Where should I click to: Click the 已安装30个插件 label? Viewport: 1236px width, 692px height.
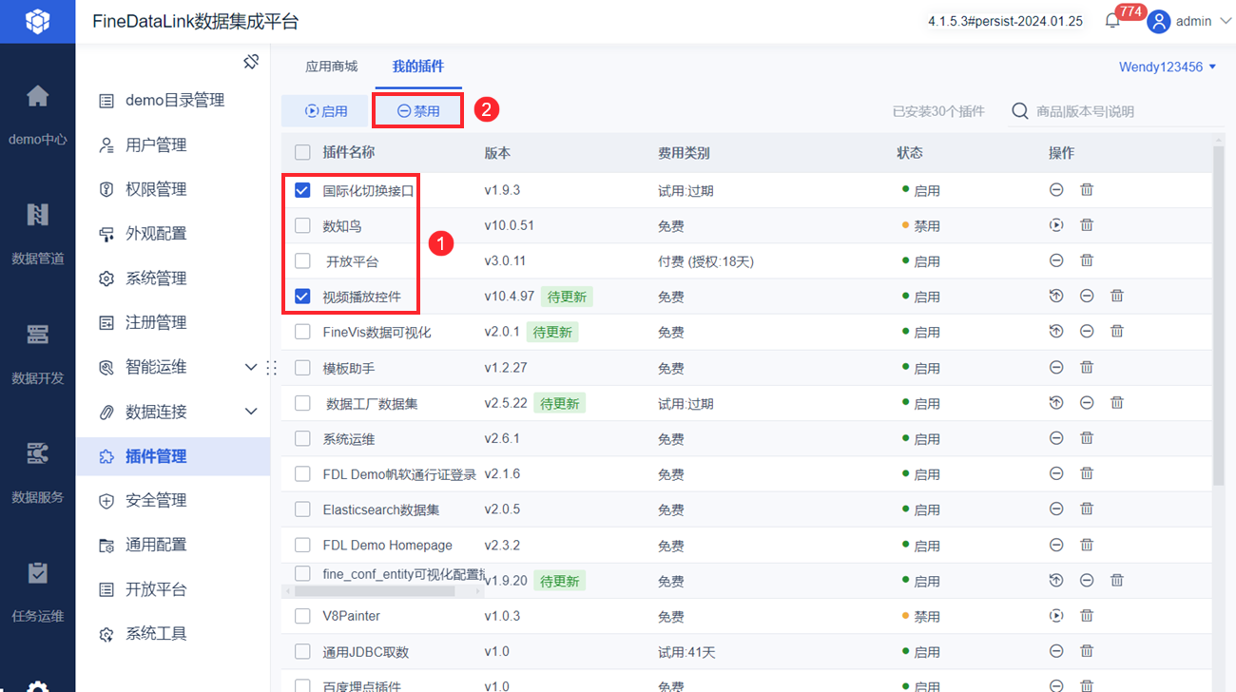(x=938, y=111)
